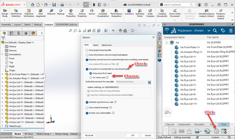
Task: Select Only when first saved radio
Action: [91, 73]
